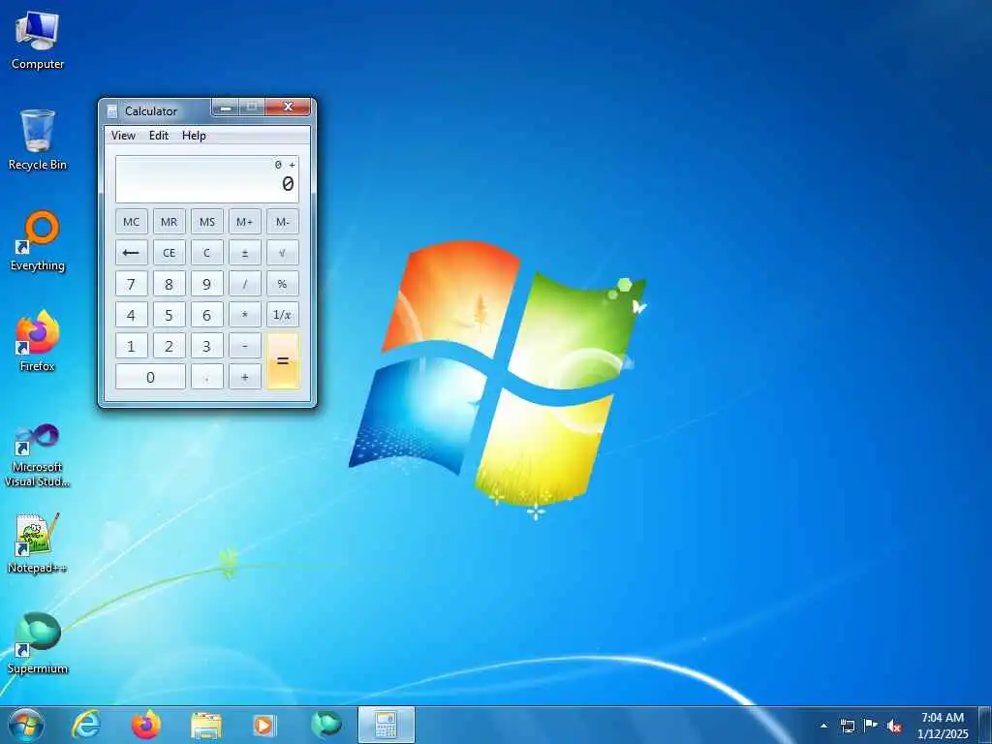Select the Microsoft Visual Studio shortcut

click(x=38, y=455)
